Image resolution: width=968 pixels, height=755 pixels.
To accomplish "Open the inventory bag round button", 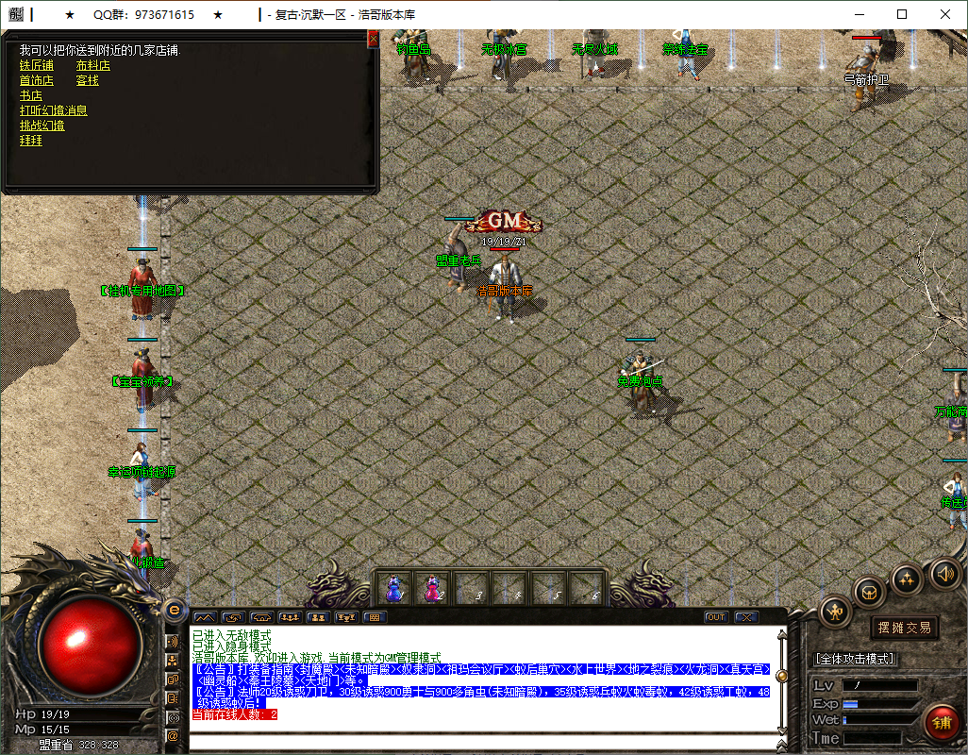I will pos(869,593).
